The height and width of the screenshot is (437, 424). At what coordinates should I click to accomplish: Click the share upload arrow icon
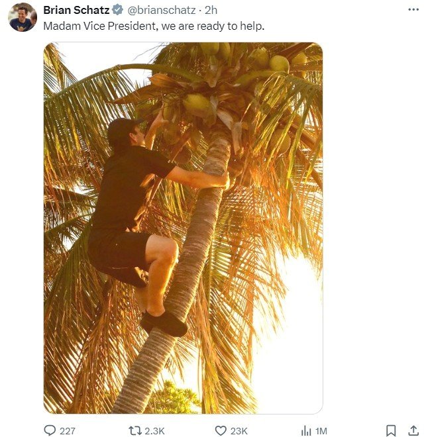[x=414, y=430]
